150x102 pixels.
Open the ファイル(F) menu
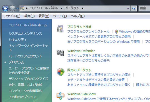click(x=12, y=16)
